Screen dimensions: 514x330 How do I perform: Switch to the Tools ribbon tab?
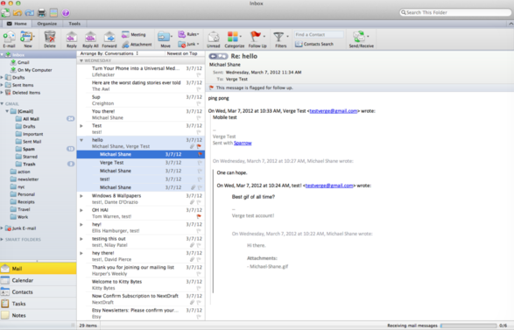tap(74, 24)
